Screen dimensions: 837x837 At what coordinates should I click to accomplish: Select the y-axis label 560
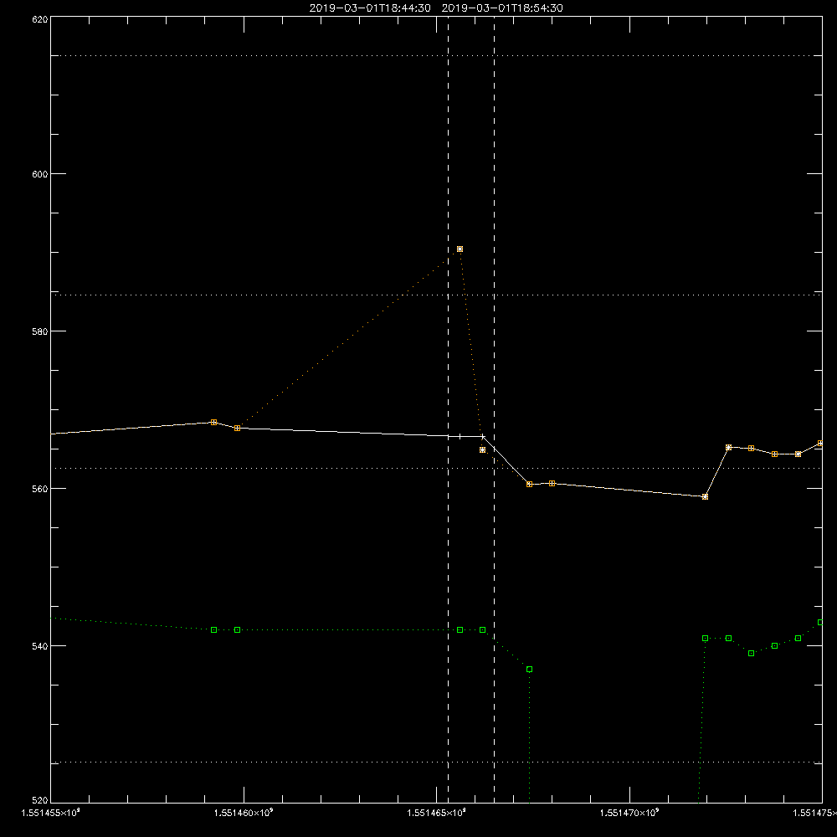[x=40, y=489]
